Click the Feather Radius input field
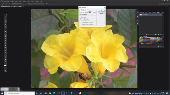This screenshot has height=95, width=170. coord(90,12)
